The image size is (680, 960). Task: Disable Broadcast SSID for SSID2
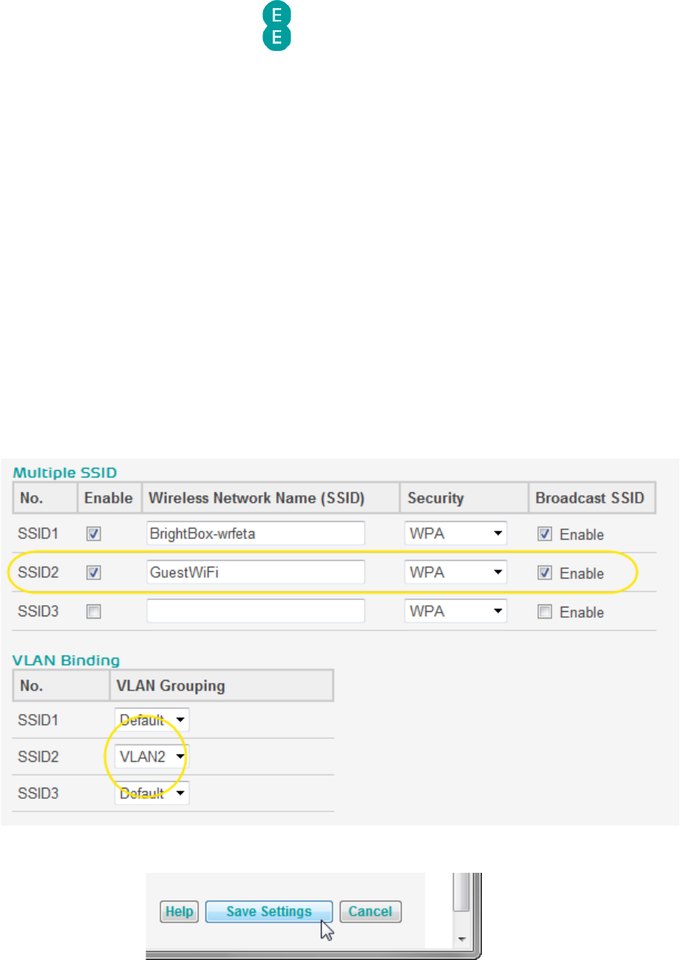[545, 573]
